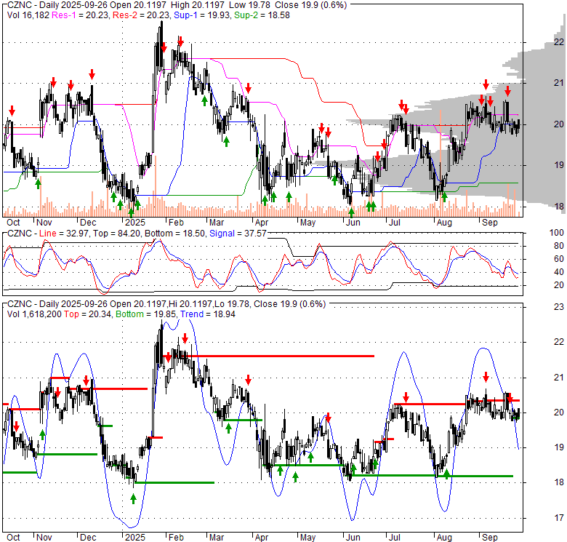Click the Sep label on top chart axis
Screen dimensions: 567x542
click(x=490, y=223)
